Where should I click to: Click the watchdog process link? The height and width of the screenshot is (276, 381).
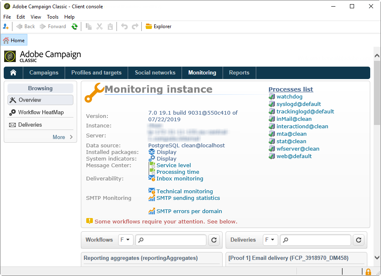pos(289,96)
